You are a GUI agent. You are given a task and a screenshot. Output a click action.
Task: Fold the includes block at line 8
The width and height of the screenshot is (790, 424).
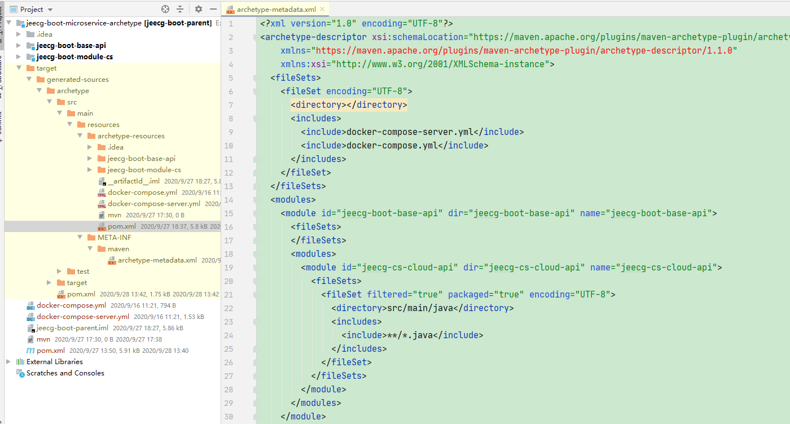tap(256, 119)
